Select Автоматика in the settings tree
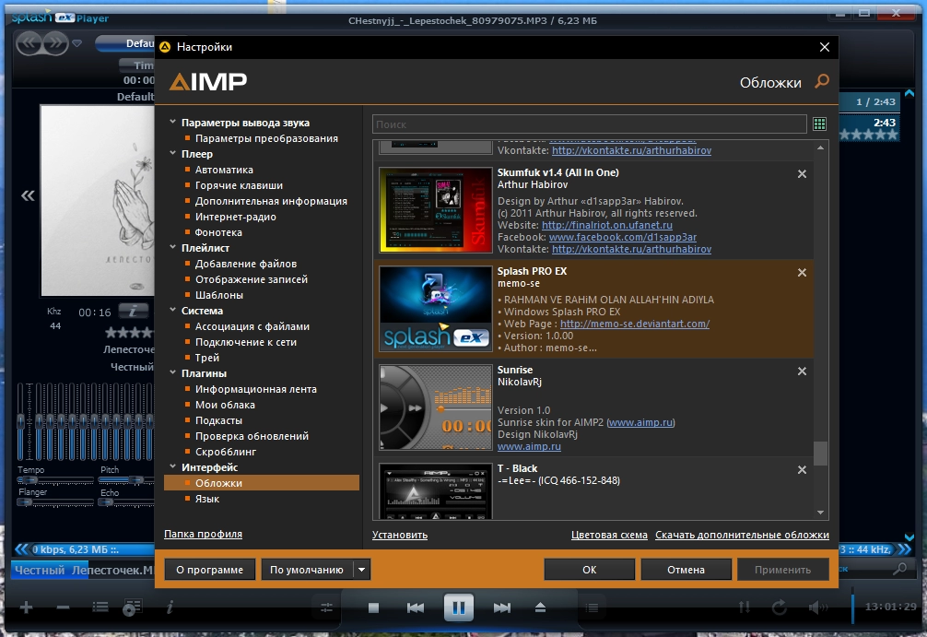Viewport: 927px width, 637px height. (224, 170)
